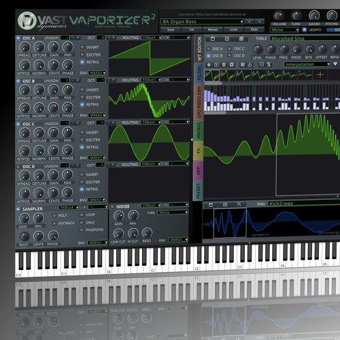Click the Init button
Image resolution: width=340 pixels, height=340 pixels.
click(x=192, y=30)
